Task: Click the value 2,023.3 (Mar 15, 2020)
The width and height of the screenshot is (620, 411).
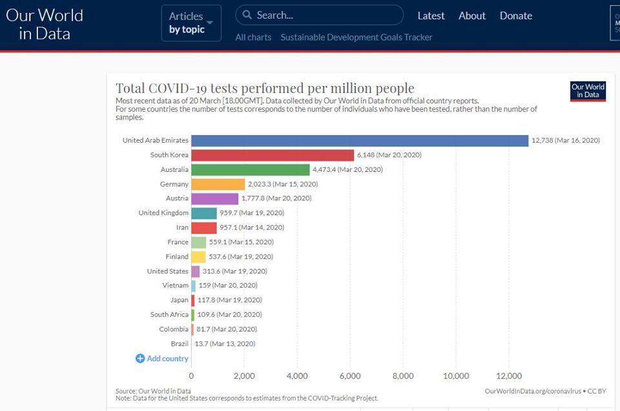Action: (x=283, y=184)
